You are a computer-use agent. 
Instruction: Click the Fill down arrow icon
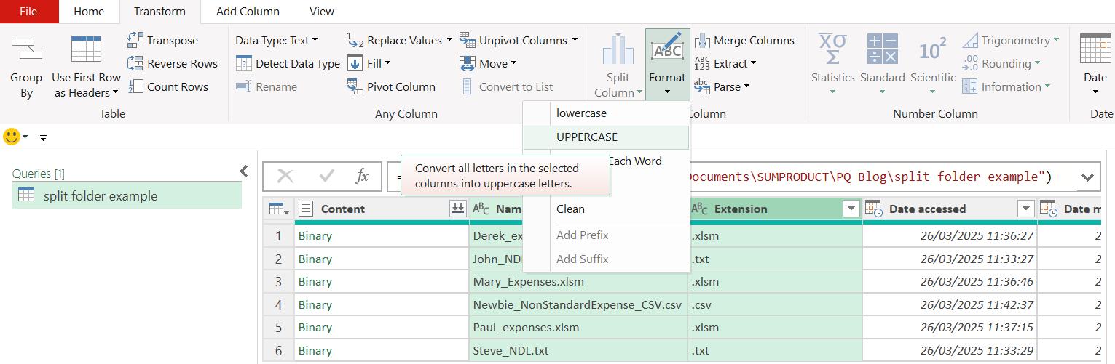355,63
